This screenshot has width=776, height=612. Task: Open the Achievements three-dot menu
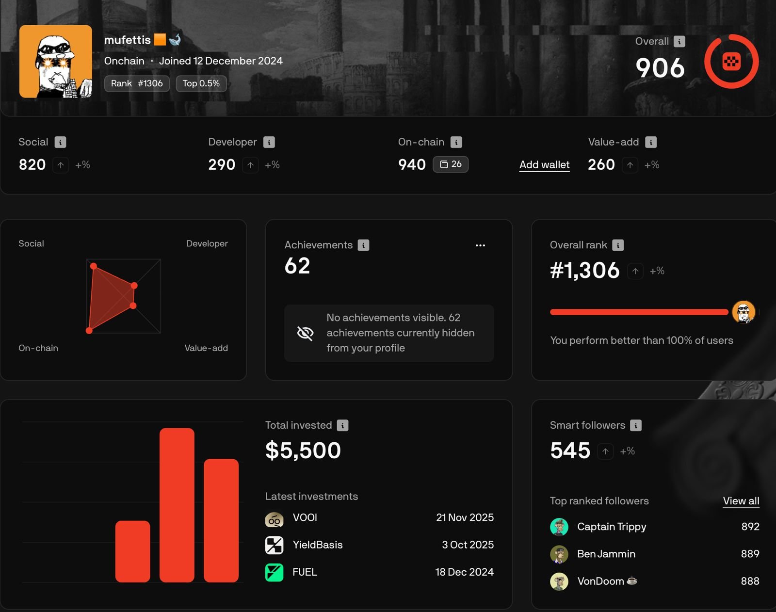pyautogui.click(x=480, y=245)
